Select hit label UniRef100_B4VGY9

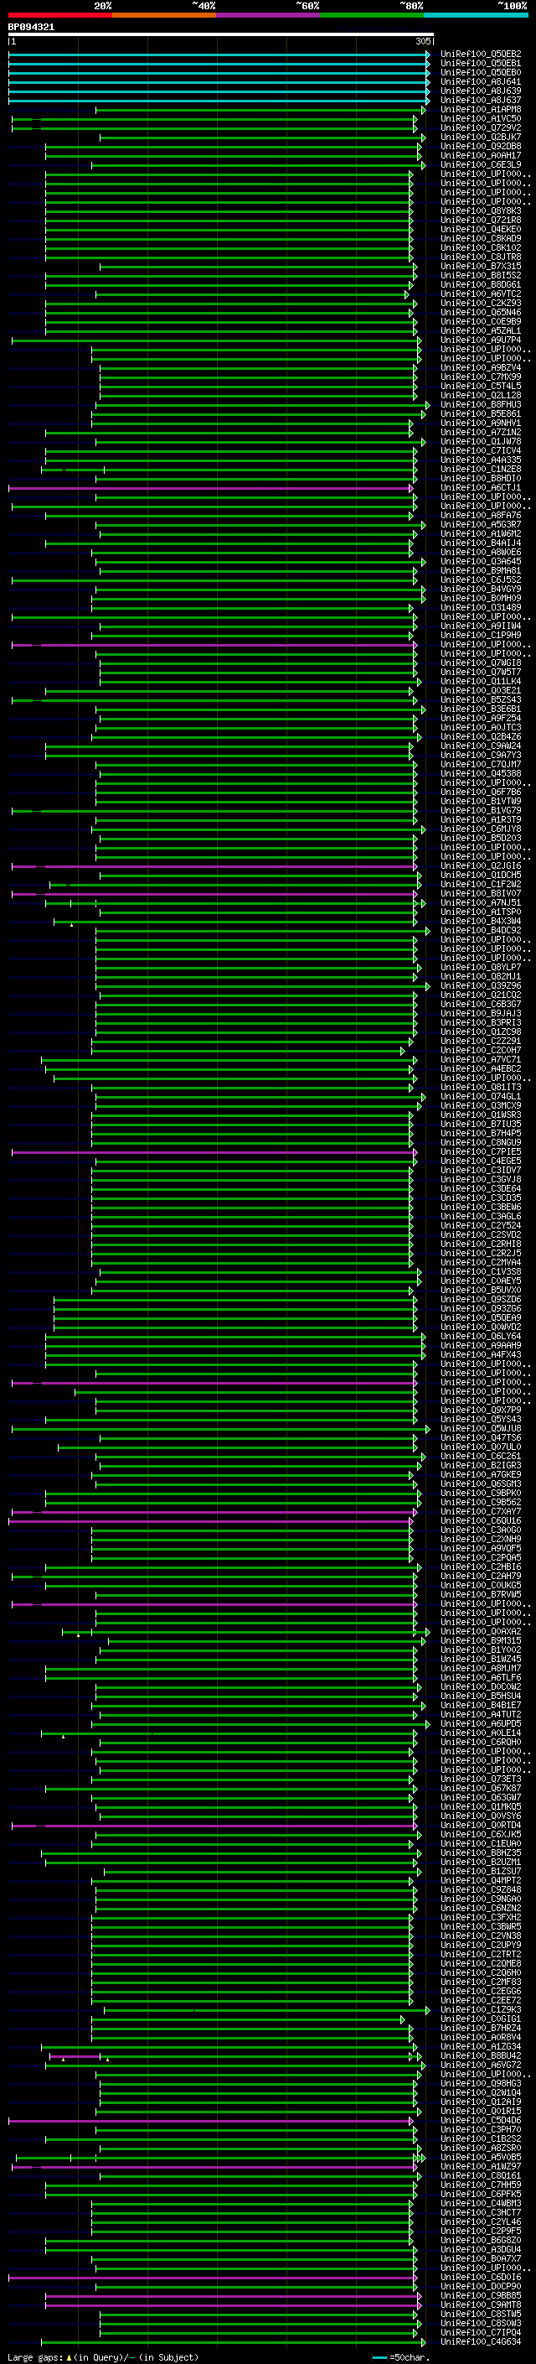pyautogui.click(x=481, y=590)
